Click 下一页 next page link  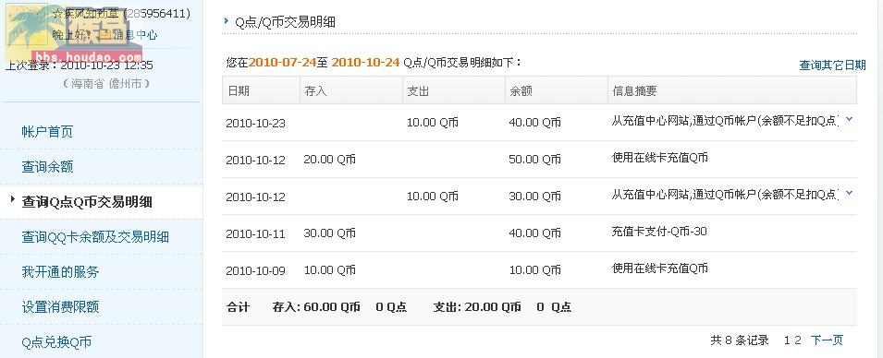click(x=827, y=340)
